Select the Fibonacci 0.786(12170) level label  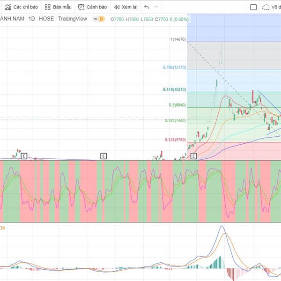pos(174,67)
